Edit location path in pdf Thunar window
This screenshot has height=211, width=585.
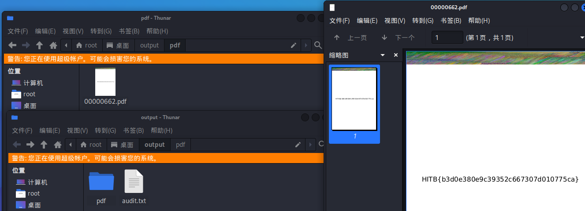pos(294,45)
